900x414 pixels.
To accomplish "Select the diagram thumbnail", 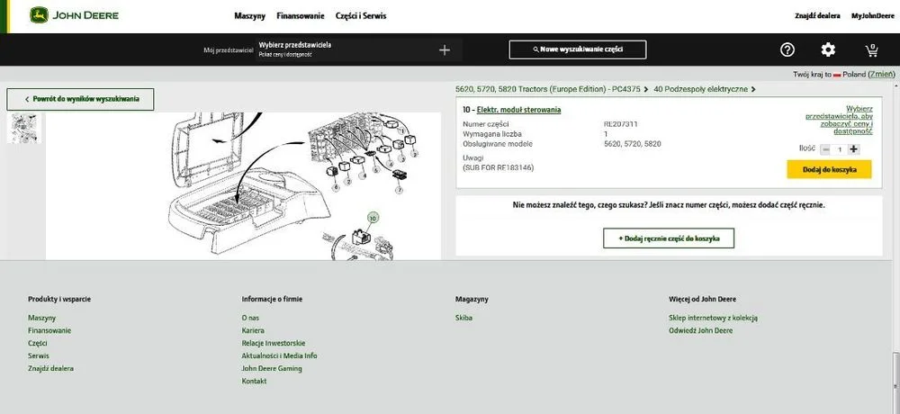I will tap(24, 128).
